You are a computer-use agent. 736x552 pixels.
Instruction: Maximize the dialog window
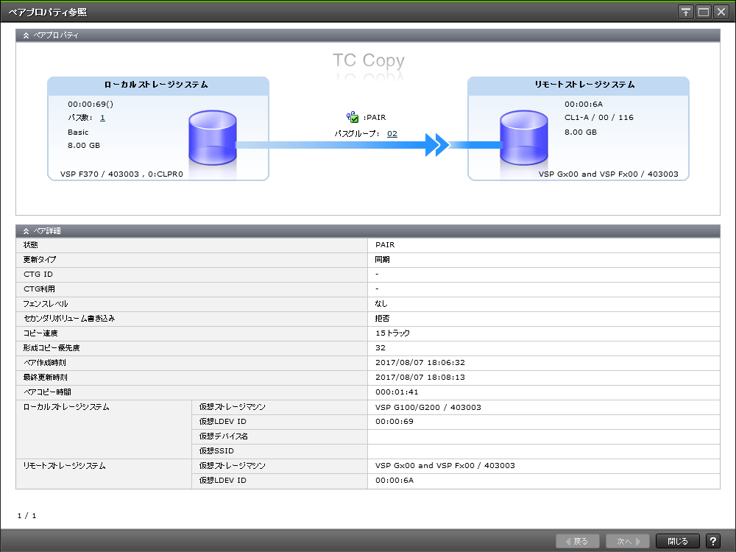point(704,13)
